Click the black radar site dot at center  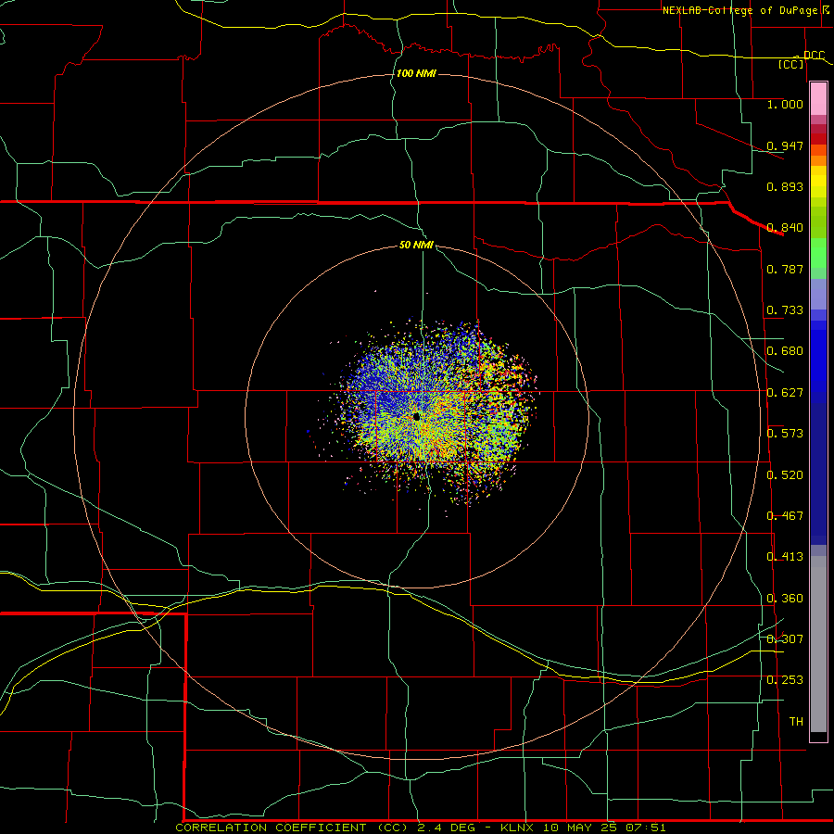[x=416, y=416]
